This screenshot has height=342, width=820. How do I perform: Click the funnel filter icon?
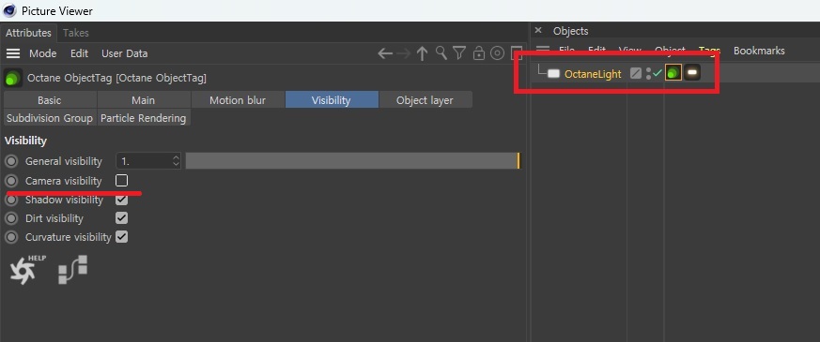pos(459,53)
